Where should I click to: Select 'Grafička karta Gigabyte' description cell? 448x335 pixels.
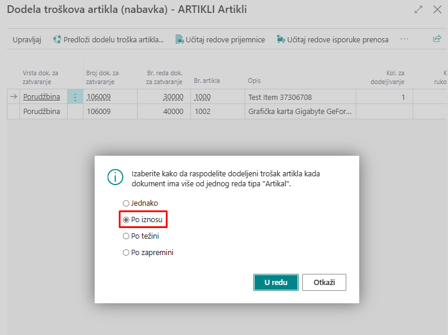300,111
